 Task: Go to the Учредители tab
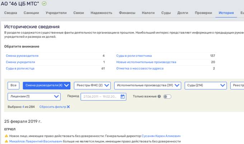point(56,13)
